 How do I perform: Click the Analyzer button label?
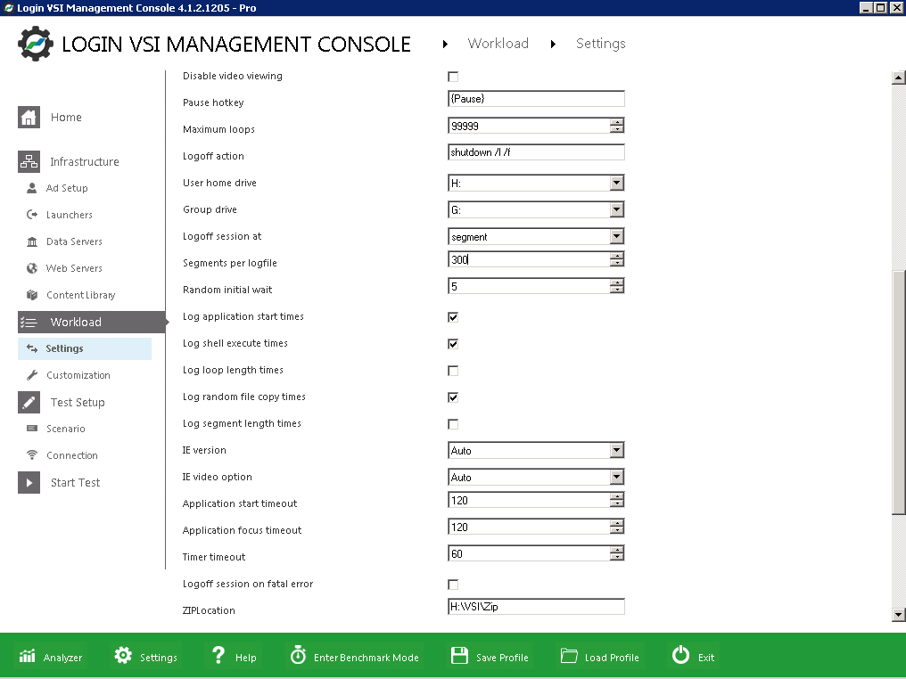[x=62, y=658]
